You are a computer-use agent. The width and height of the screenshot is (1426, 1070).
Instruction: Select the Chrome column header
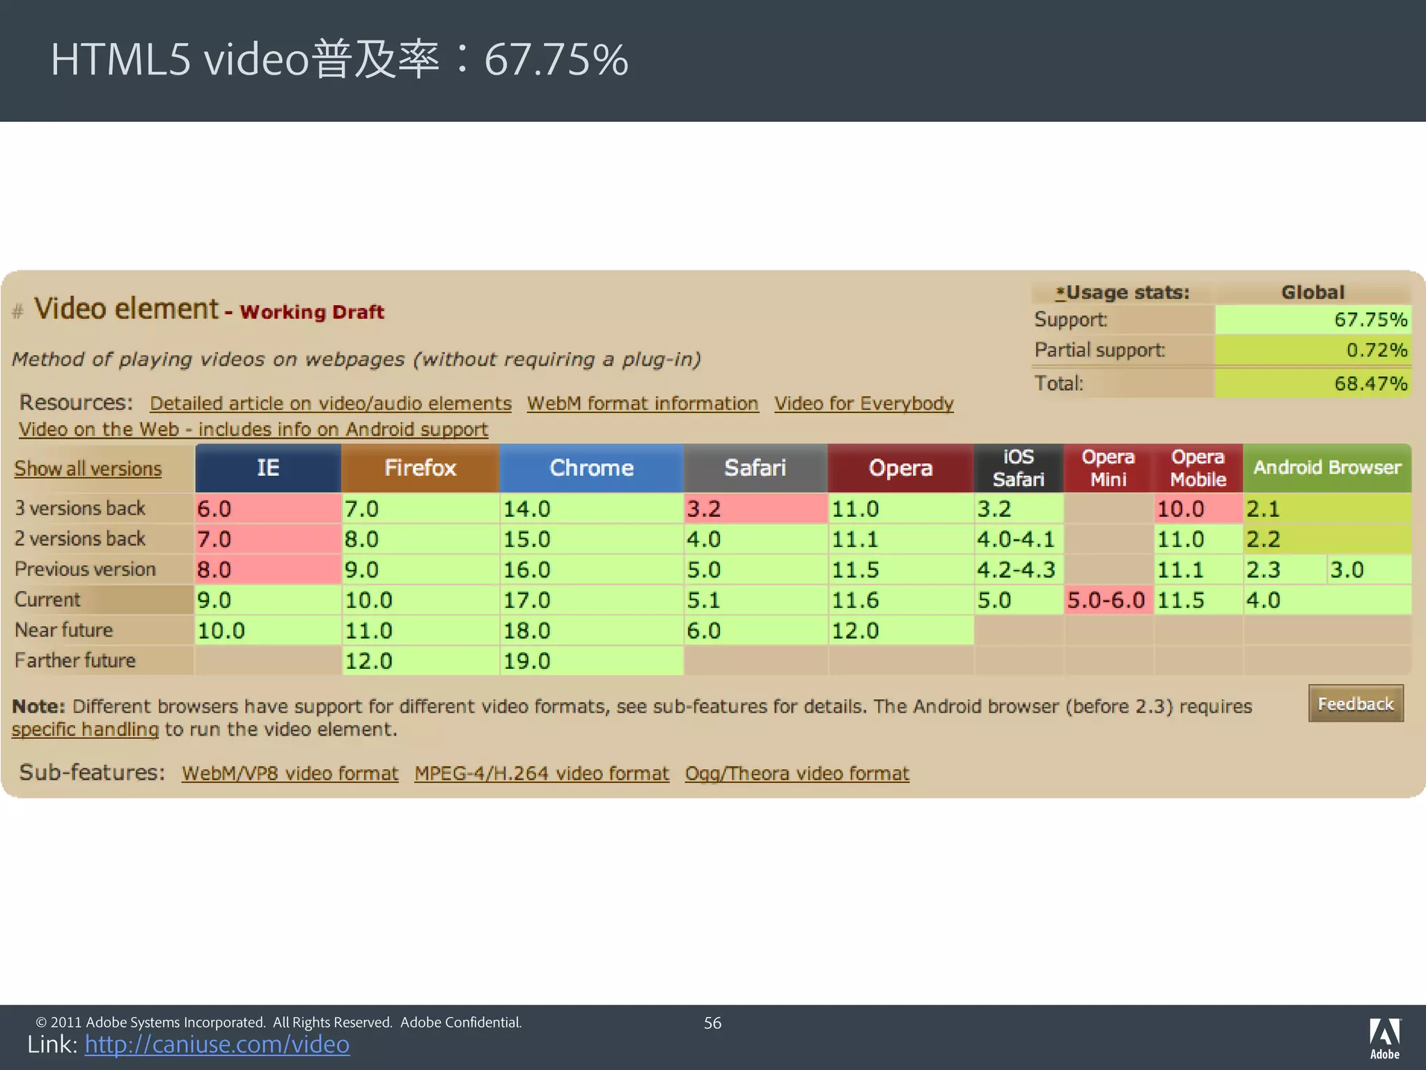click(x=592, y=468)
